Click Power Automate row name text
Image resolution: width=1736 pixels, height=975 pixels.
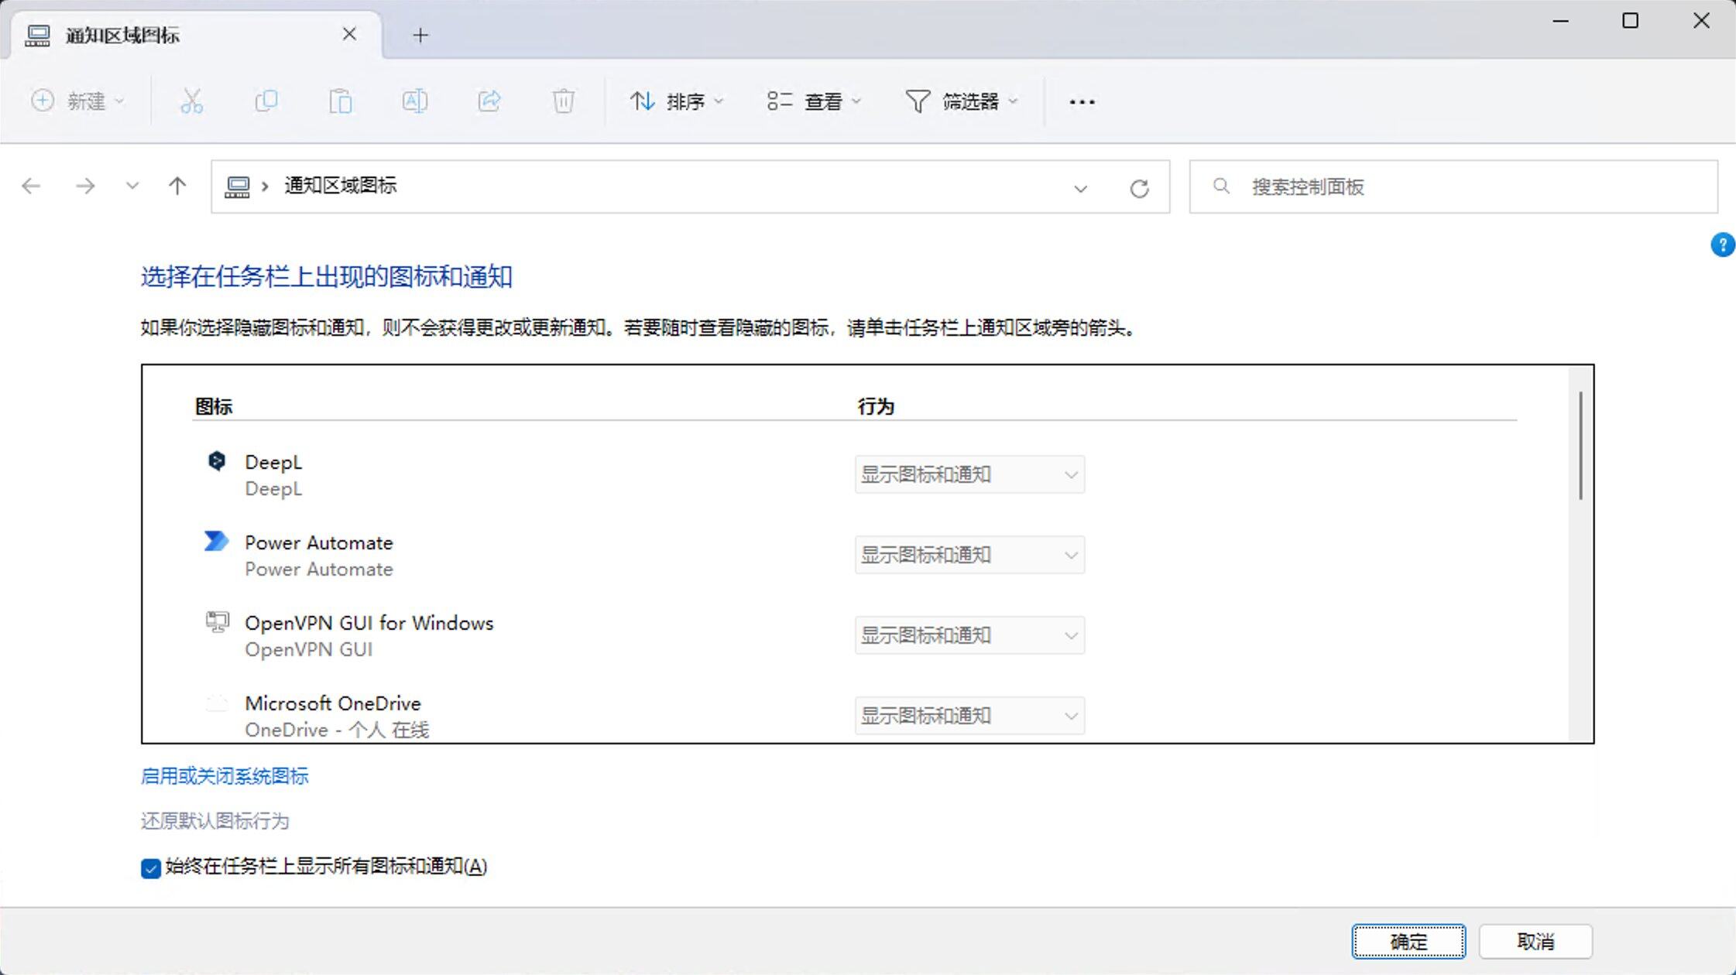coord(319,542)
